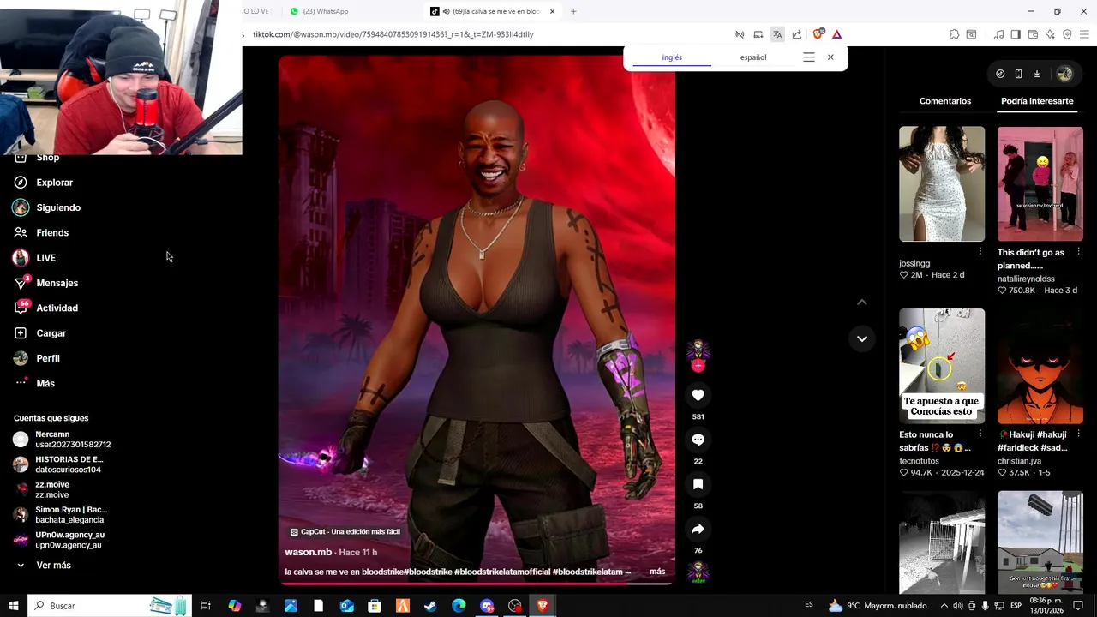This screenshot has width=1097, height=617.
Task: Go to the next video arrow
Action: coord(862,338)
